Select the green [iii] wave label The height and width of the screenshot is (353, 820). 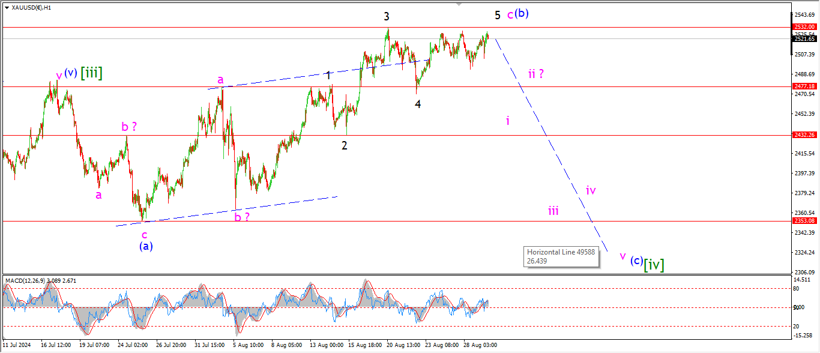pyautogui.click(x=92, y=73)
